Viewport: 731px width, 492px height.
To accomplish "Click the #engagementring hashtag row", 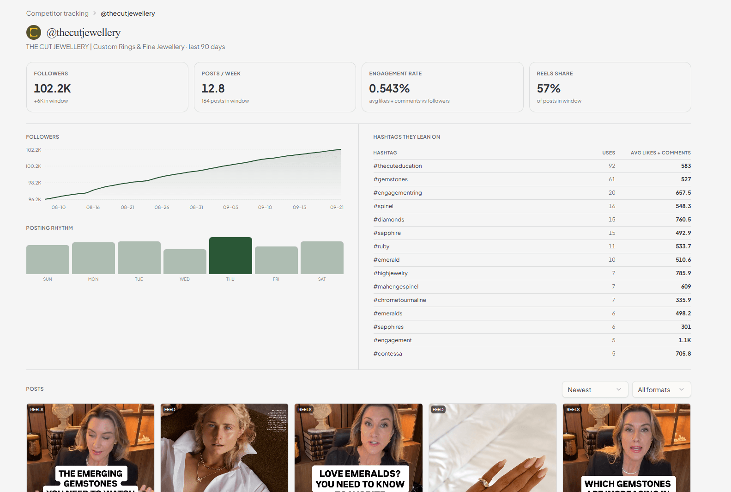I will [532, 193].
